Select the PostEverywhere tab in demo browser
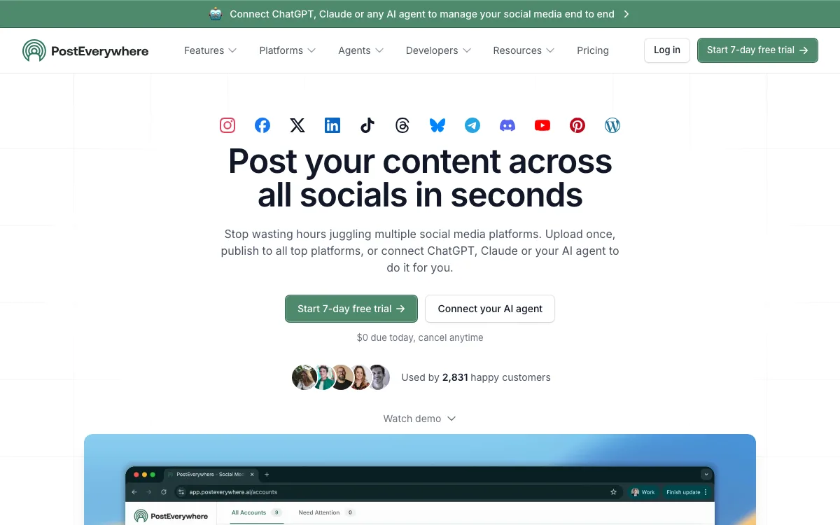This screenshot has height=525, width=840. click(211, 475)
